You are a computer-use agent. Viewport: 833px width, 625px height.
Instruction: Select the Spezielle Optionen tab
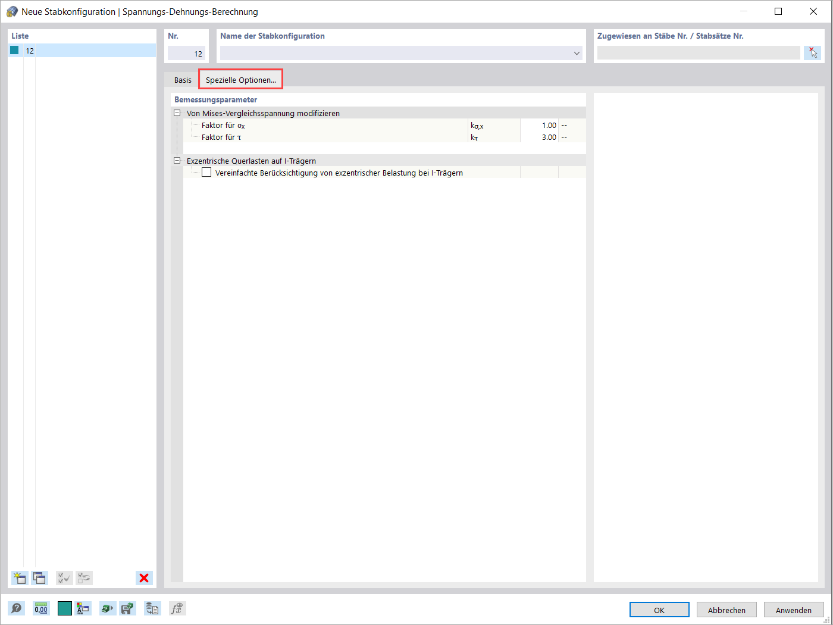point(240,80)
